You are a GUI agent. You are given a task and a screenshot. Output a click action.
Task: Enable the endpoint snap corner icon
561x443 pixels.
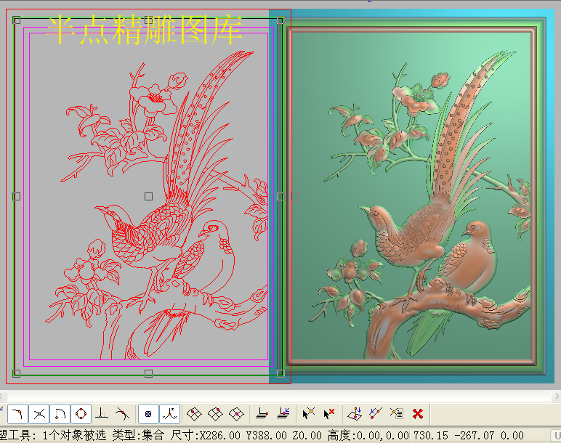pyautogui.click(x=17, y=415)
